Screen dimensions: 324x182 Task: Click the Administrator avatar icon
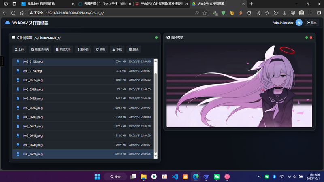coord(299,23)
